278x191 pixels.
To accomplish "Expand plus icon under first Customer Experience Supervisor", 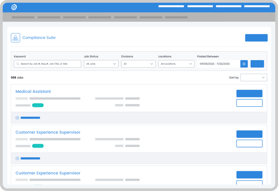I will pos(17,158).
